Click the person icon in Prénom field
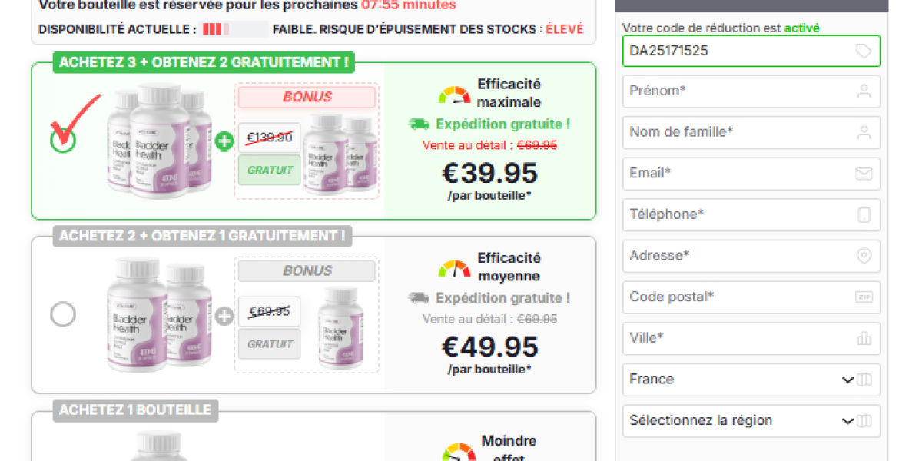The width and height of the screenshot is (922, 461). [x=864, y=91]
